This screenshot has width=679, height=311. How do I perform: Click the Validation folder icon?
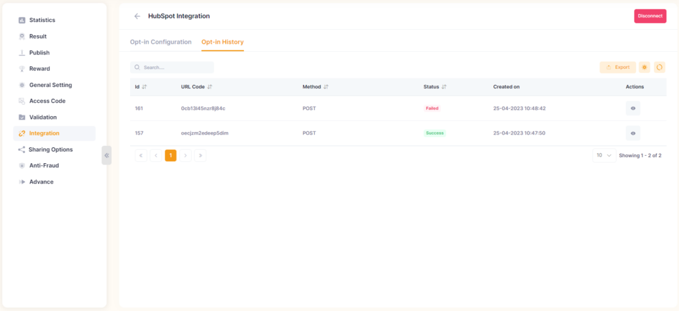pyautogui.click(x=22, y=117)
